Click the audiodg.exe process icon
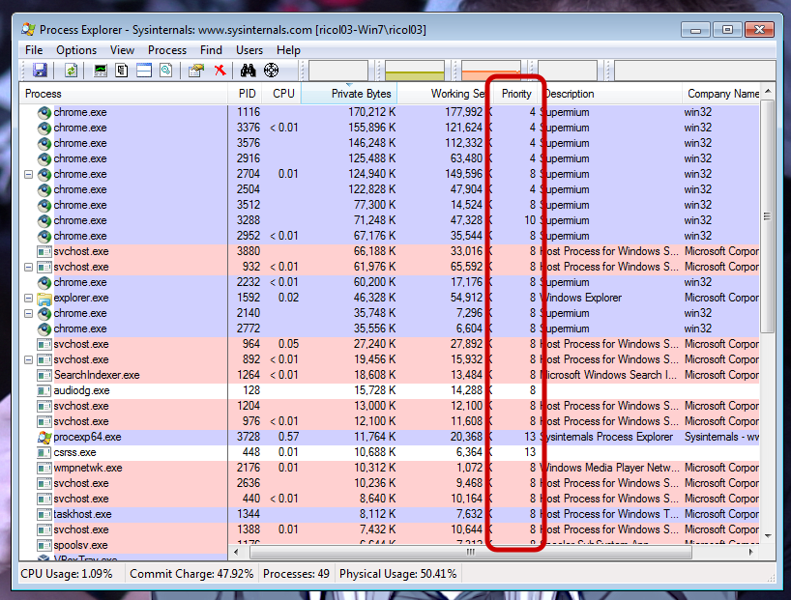 click(44, 390)
